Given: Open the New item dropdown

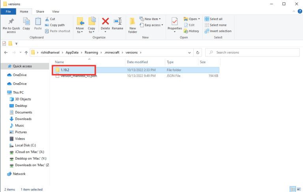Looking at the screenshot, I should coord(150,19).
